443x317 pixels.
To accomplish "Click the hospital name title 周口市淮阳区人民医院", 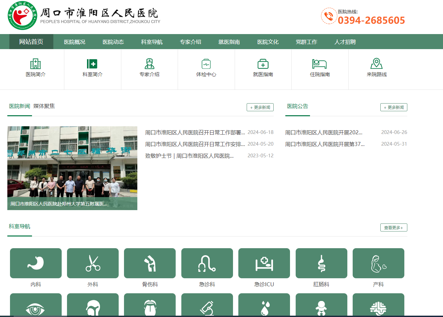I will click(99, 13).
